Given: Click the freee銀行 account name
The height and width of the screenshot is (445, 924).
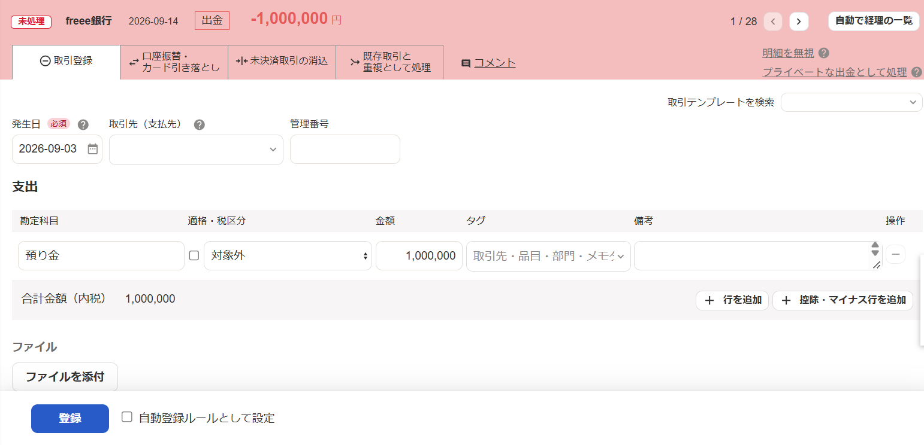Looking at the screenshot, I should pos(89,21).
